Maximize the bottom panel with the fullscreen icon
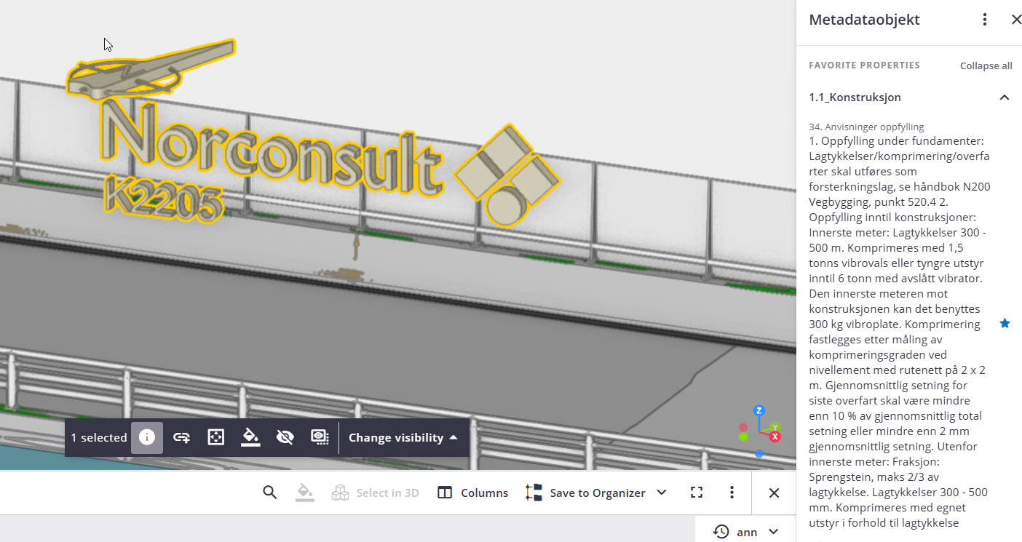This screenshot has width=1022, height=542. (697, 493)
